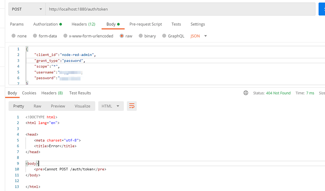Switch to the Preview response view
Viewport: 325px width, 191px height.
click(x=58, y=106)
